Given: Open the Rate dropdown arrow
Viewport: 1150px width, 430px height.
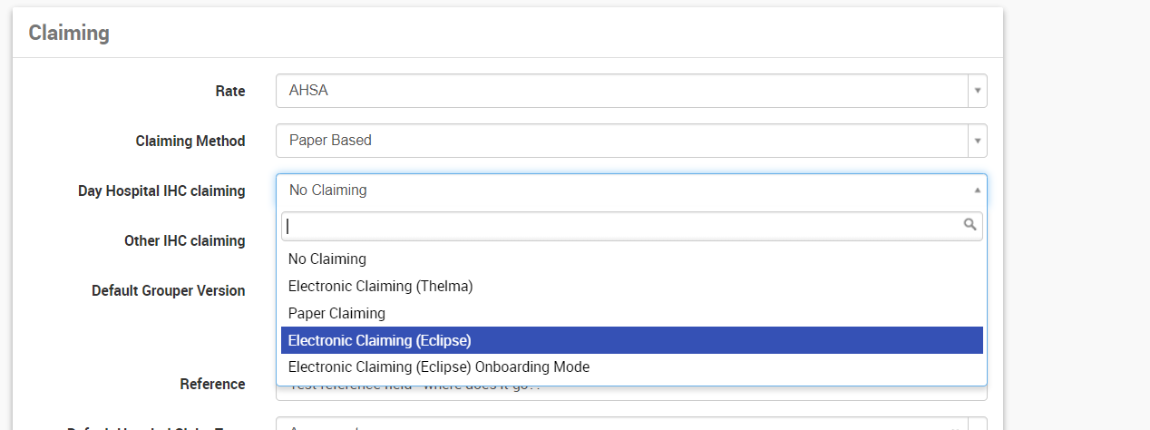Looking at the screenshot, I should (977, 91).
